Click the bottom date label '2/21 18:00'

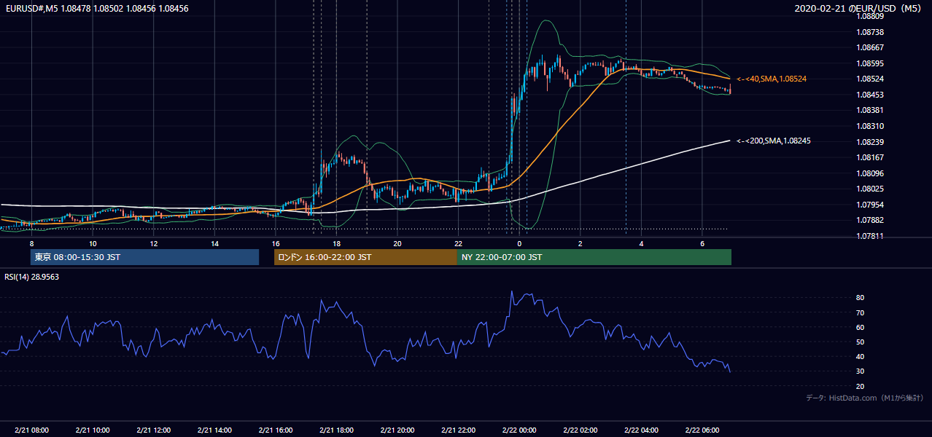point(336,430)
